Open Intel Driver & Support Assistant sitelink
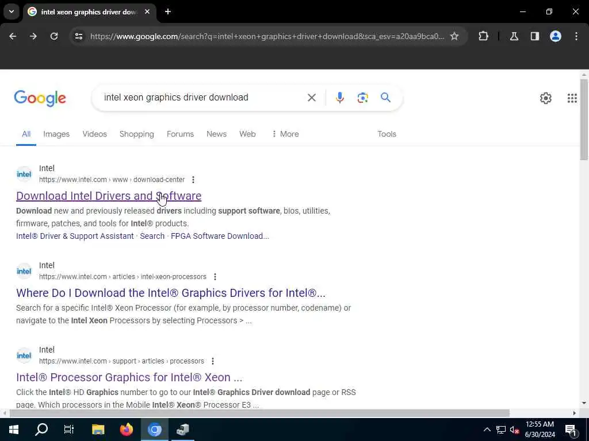 pyautogui.click(x=75, y=236)
